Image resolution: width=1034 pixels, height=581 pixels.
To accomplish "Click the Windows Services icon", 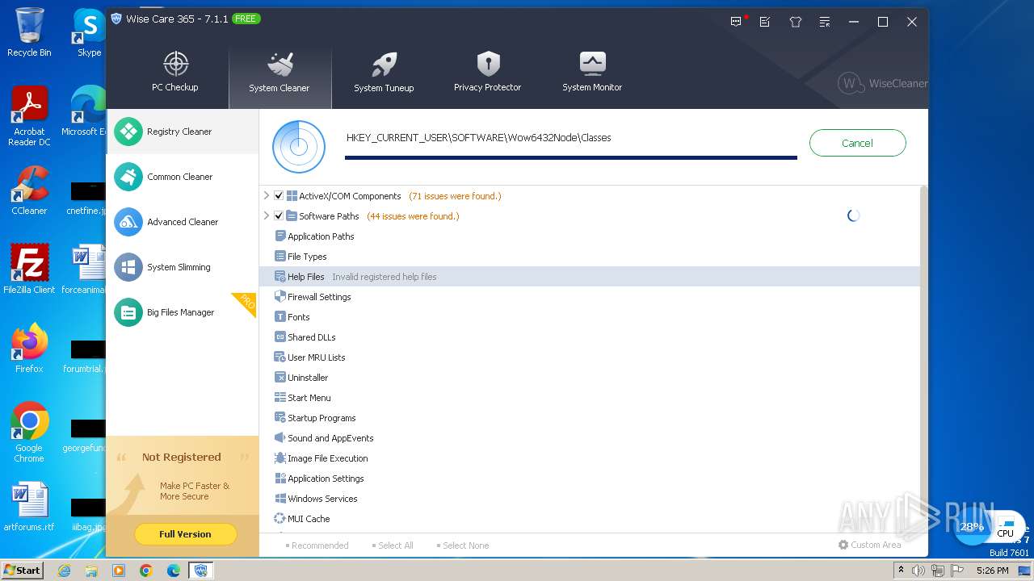I will [280, 498].
